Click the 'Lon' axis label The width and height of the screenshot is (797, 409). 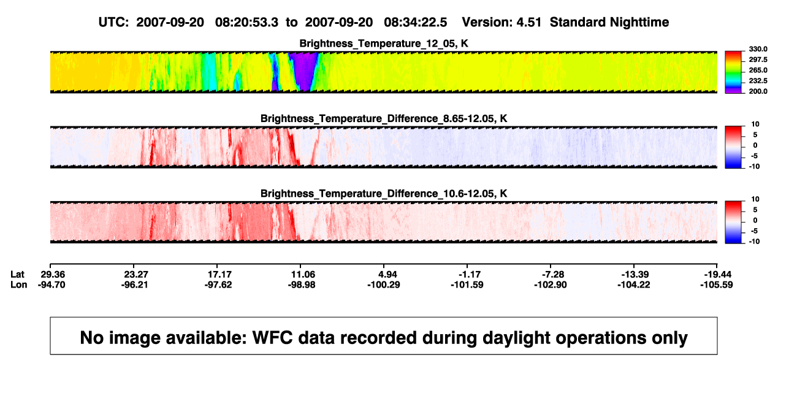pyautogui.click(x=20, y=285)
